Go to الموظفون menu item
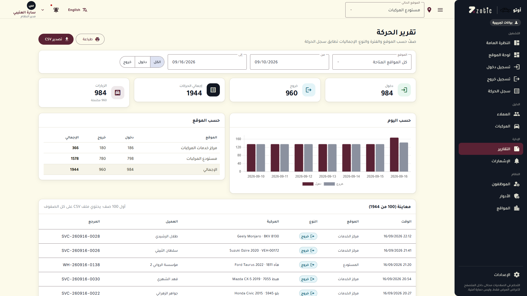 click(491, 184)
